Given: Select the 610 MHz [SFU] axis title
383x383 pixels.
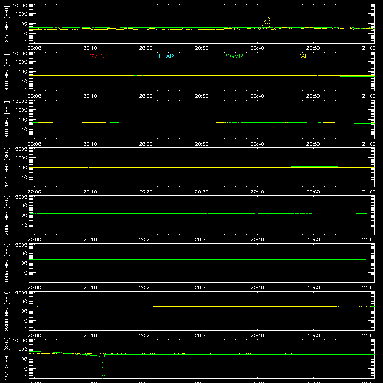Looking at the screenshot, I should (7, 119).
